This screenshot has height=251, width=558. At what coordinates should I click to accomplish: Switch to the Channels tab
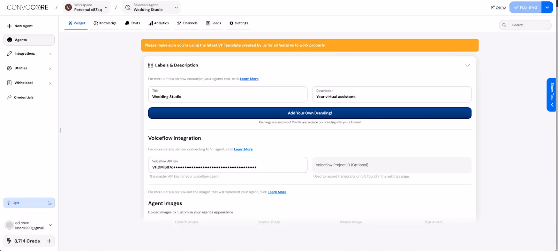187,23
